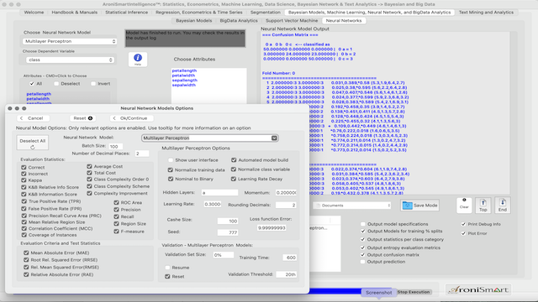Open Choose Neural Network Model dropdown
538x302 pixels.
coord(70,41)
